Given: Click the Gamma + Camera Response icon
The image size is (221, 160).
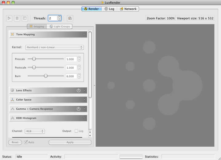Looking at the screenshot, I should [12, 109].
